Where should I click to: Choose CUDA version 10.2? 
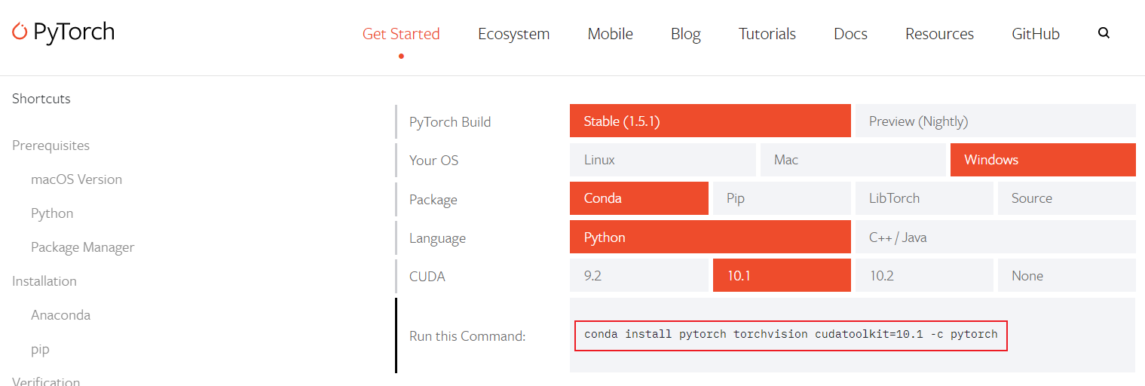pos(924,275)
